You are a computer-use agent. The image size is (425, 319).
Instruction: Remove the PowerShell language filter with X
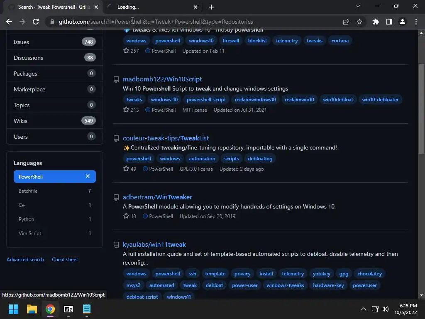(88, 176)
